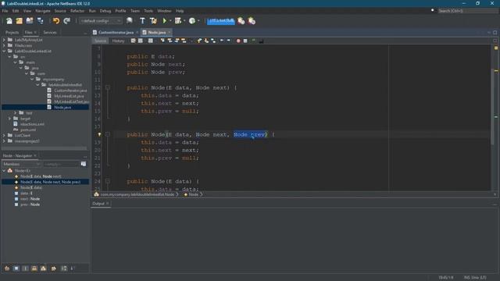Open the dropdown arrow next to Debug Project
500x281 pixels.
(184, 21)
